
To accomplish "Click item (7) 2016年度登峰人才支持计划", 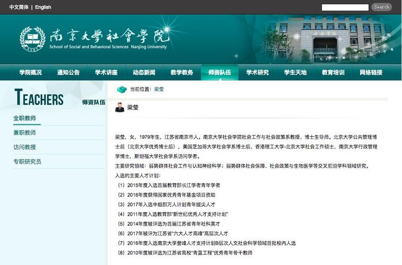I will coord(207,243).
